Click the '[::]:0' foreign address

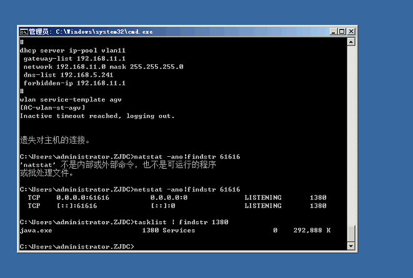pos(163,206)
